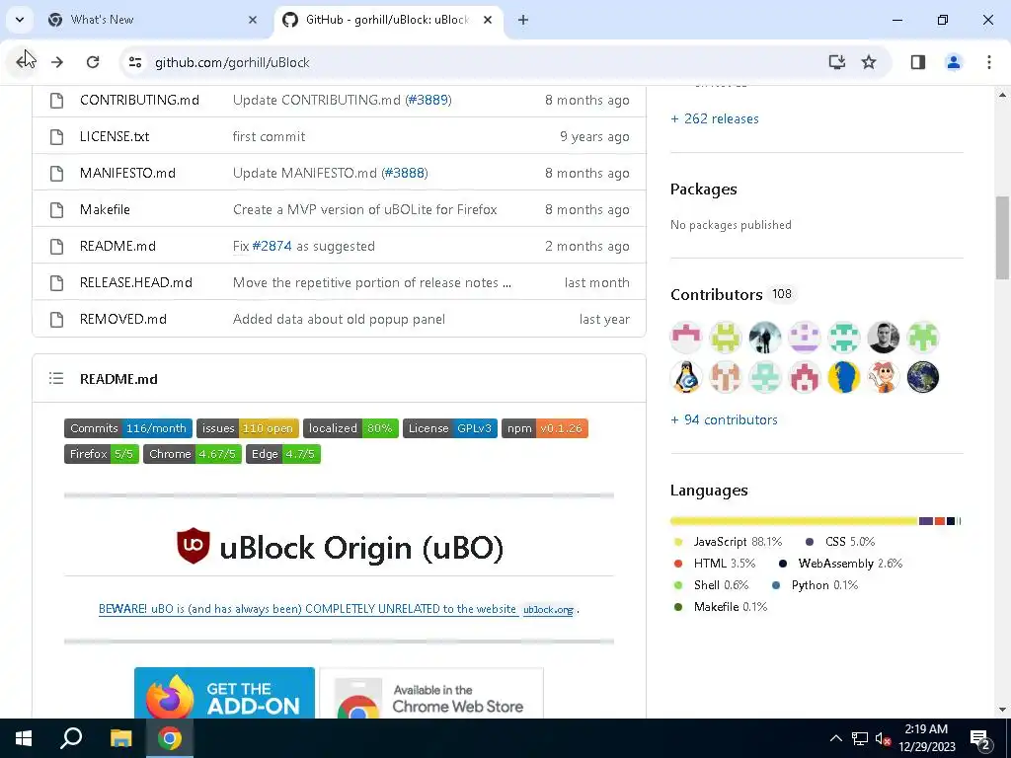Image resolution: width=1011 pixels, height=758 pixels.
Task: Open pull request #3889 link
Action: coord(428,100)
